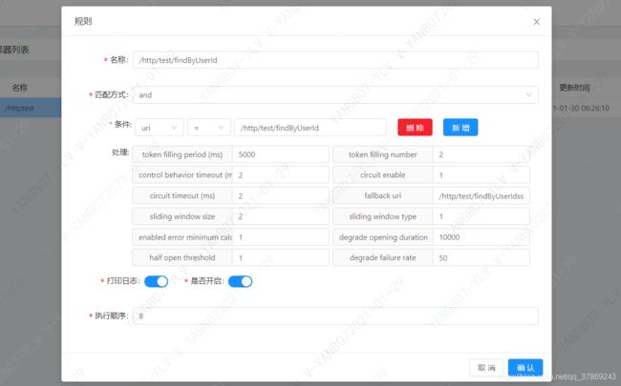Click the blue 新增 button
This screenshot has height=386, width=621.
pyautogui.click(x=460, y=128)
